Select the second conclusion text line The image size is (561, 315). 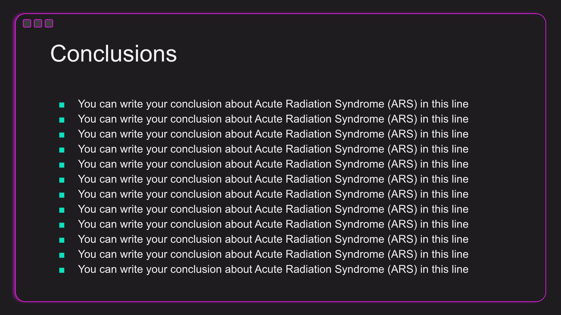(x=273, y=119)
